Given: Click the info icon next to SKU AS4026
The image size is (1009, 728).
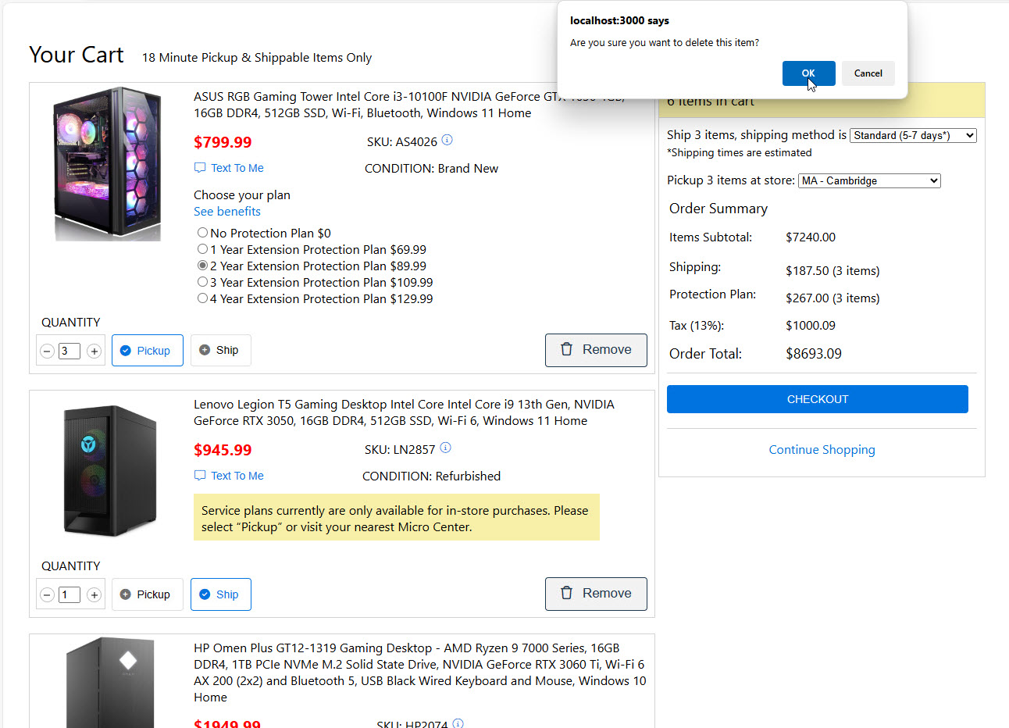Looking at the screenshot, I should click(447, 141).
